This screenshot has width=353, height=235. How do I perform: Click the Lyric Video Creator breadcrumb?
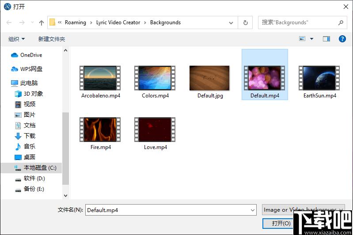[118, 22]
